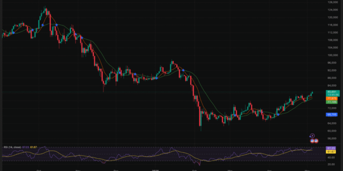343x171 pixels.
Task: Select the green moving average label 77,186
Action: pyautogui.click(x=332, y=102)
